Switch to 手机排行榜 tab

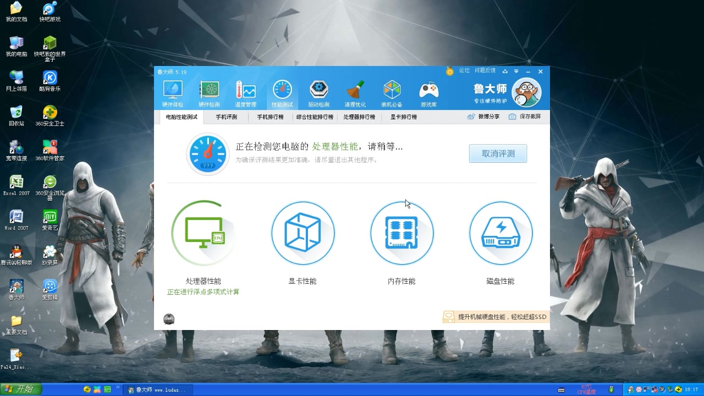270,117
